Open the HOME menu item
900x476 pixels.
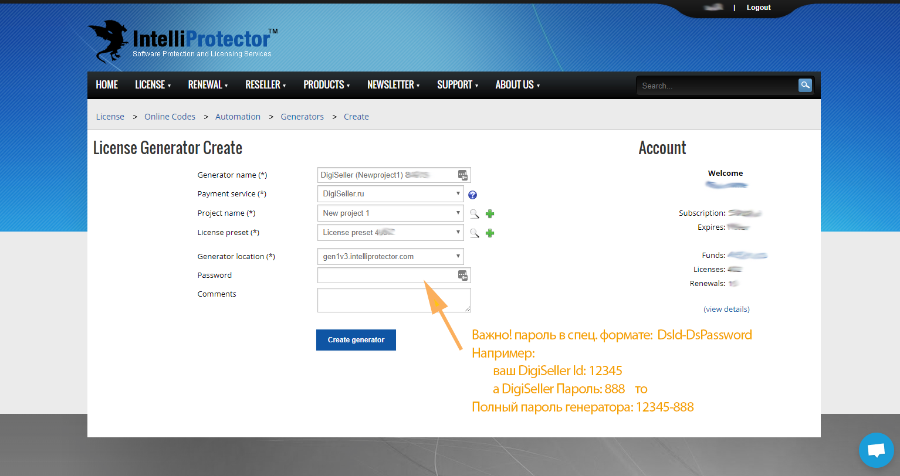point(107,85)
